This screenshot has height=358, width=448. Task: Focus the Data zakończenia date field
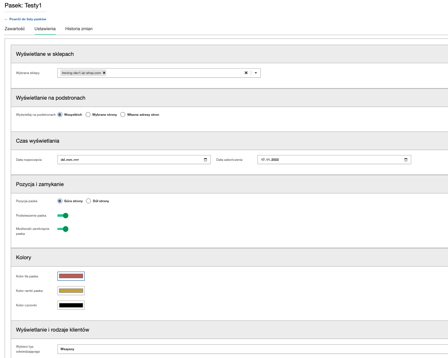point(334,160)
